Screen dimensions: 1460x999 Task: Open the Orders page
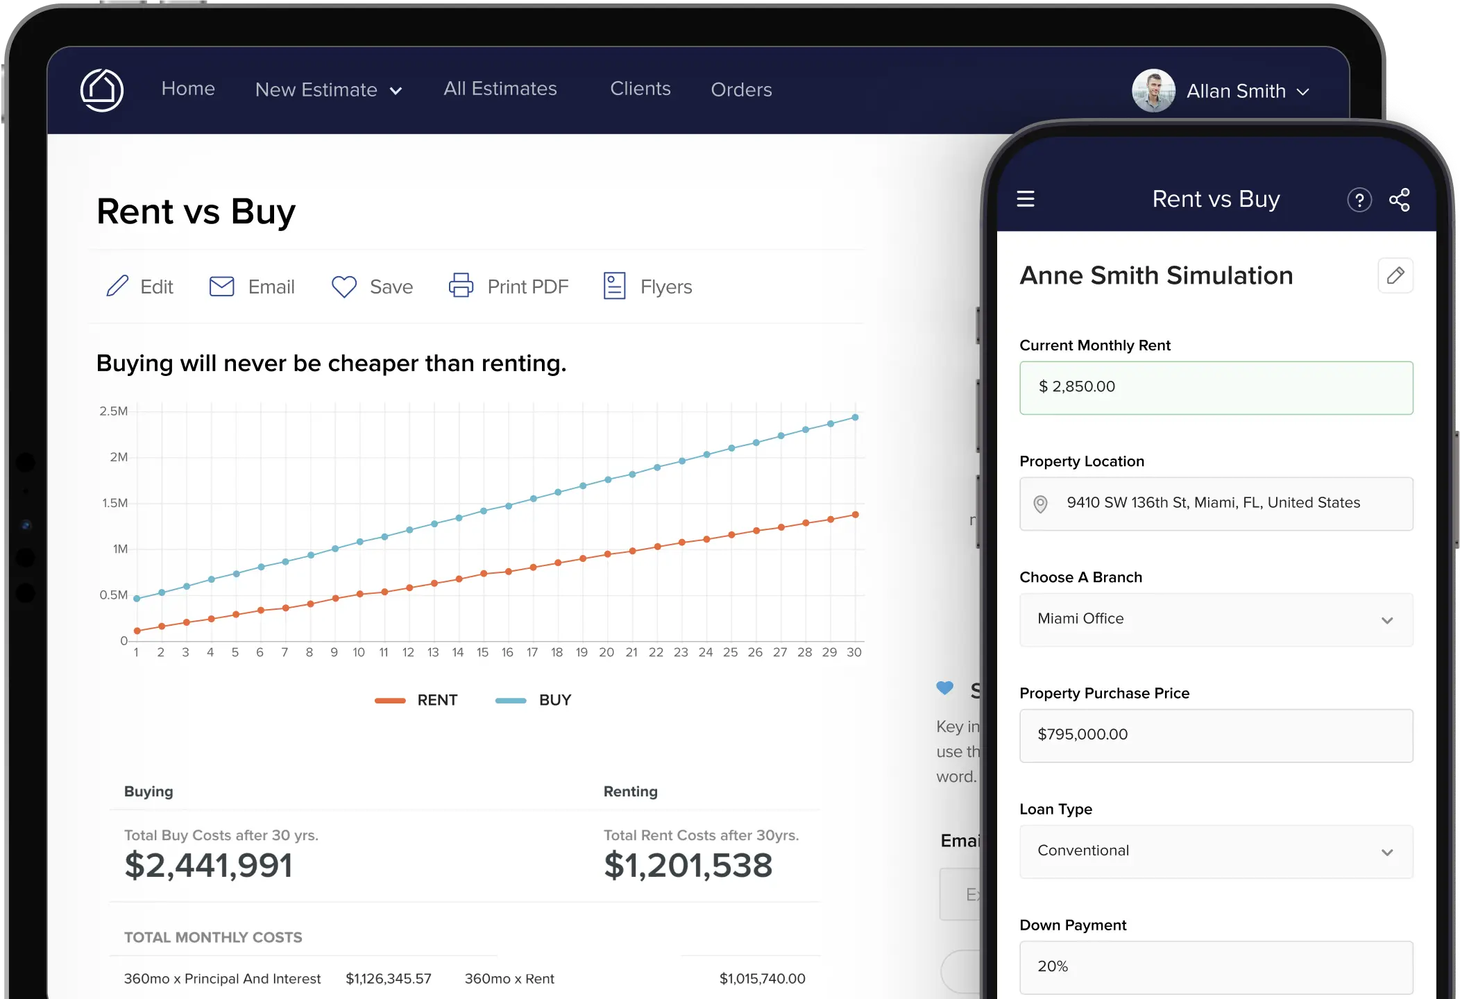tap(741, 89)
